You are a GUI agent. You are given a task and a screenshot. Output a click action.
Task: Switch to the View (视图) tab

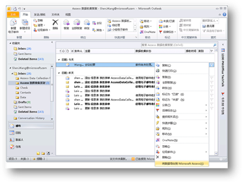(x=68, y=15)
